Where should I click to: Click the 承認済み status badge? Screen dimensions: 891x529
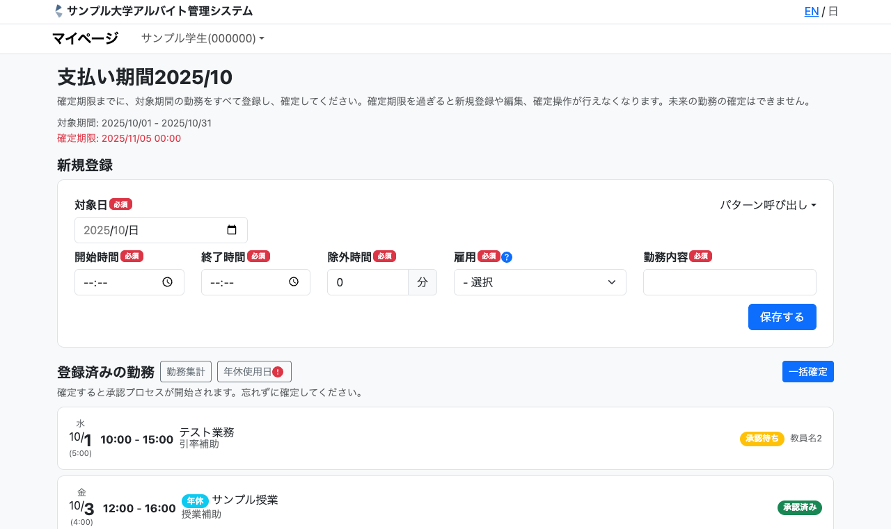799,507
